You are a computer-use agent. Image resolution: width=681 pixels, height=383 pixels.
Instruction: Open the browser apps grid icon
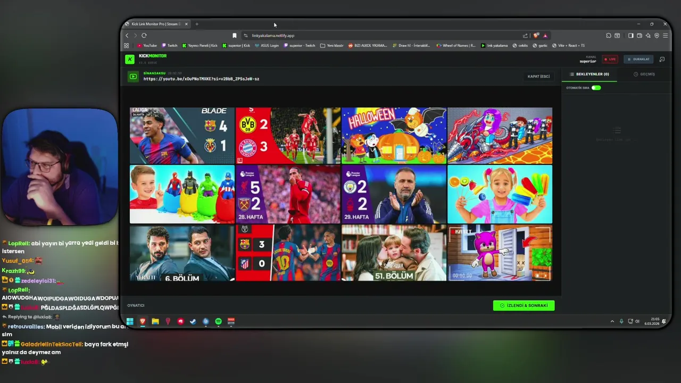(127, 46)
